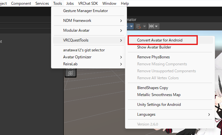Image resolution: width=222 pixels, height=135 pixels.
Task: Select the transform tool icon in scene overlay
Action: point(70,73)
